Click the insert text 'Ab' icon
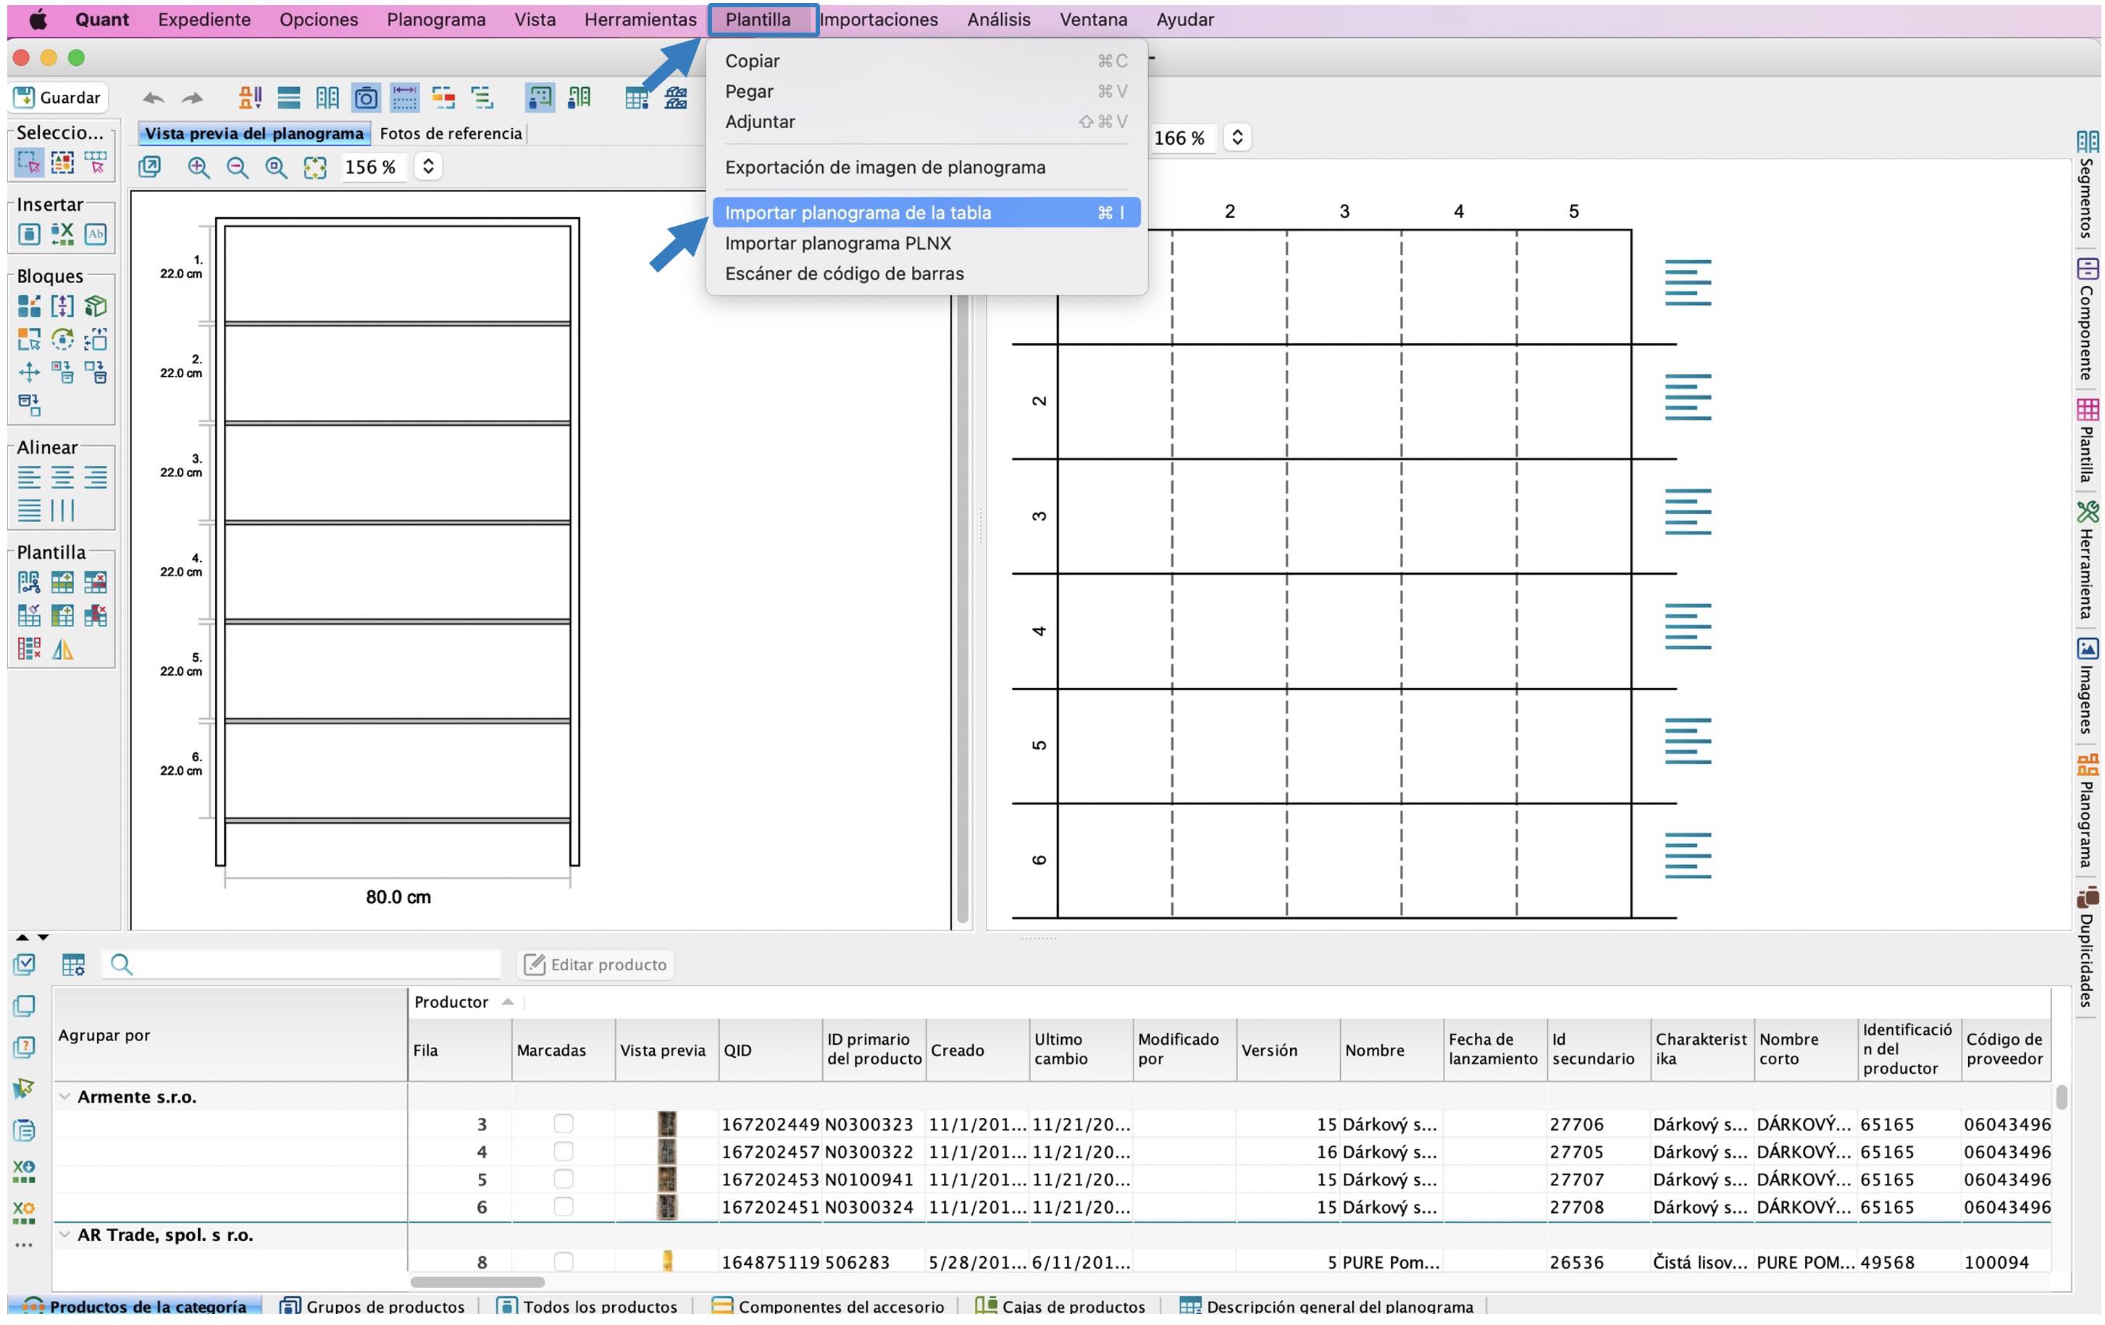 click(96, 235)
